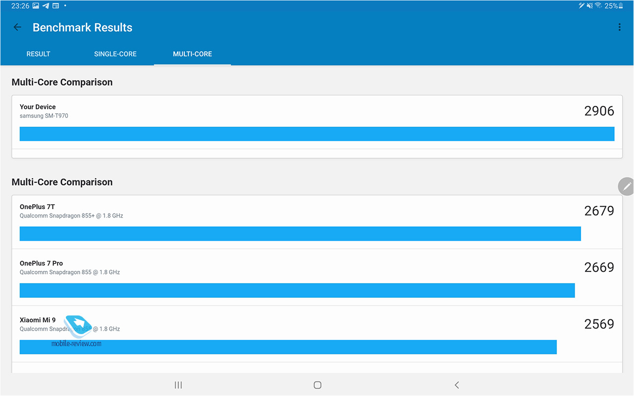Select the OnePlus 7 Pro score bar
The height and width of the screenshot is (396, 634).
click(x=297, y=291)
